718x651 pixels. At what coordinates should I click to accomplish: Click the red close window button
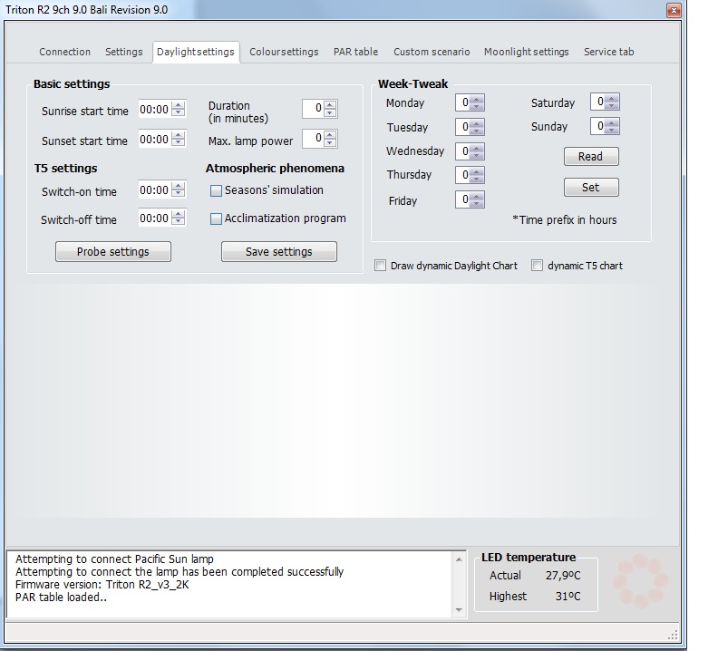tap(675, 11)
